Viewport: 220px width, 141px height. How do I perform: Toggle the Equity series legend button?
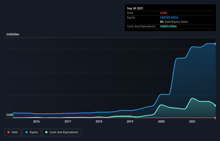point(32,132)
